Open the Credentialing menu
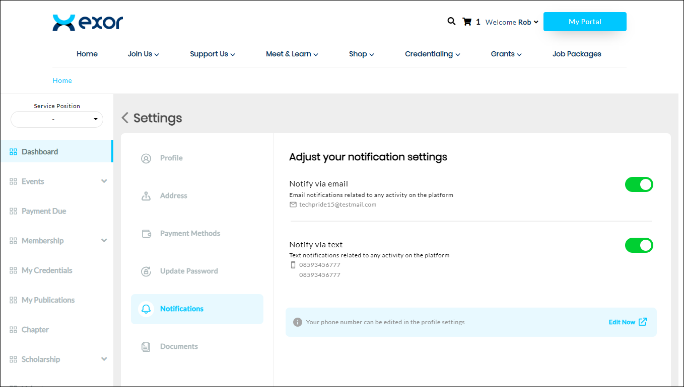This screenshot has height=387, width=684. (x=432, y=54)
